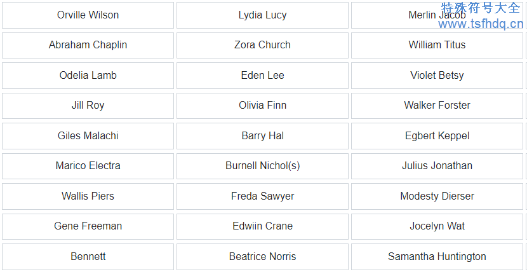Choose the Abraham Chaplin entry
Viewport: 527px width, 274px height.
(x=88, y=45)
